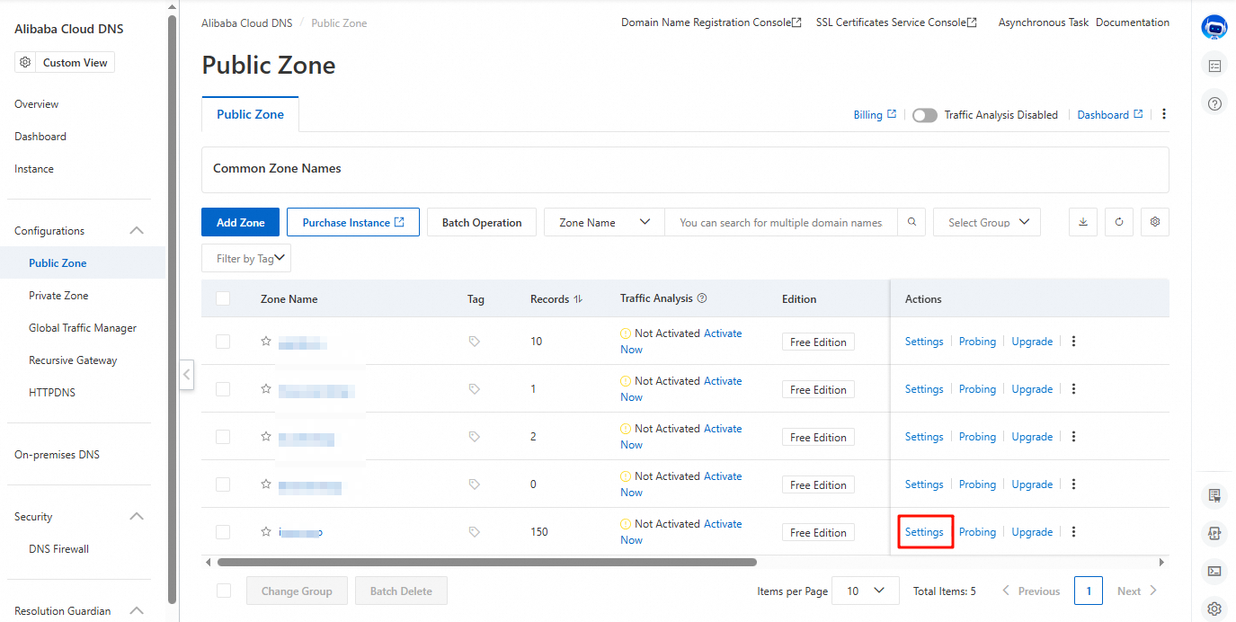
Task: Check the zone with 150 records
Action: [x=223, y=532]
